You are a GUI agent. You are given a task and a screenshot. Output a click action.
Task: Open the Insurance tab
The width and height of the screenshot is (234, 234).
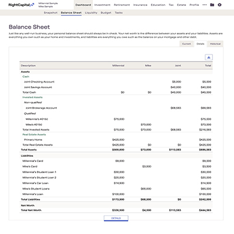(140, 5)
